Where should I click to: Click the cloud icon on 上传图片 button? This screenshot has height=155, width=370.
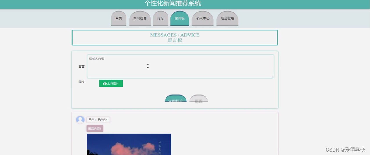click(x=105, y=83)
